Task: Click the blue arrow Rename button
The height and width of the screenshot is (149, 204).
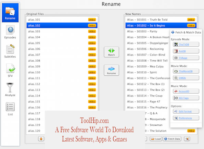Action: point(111,70)
